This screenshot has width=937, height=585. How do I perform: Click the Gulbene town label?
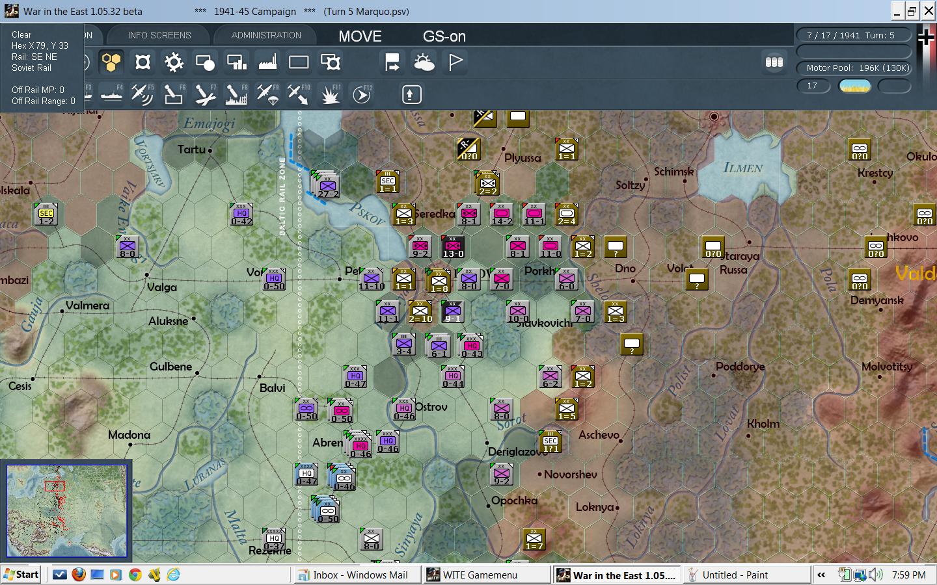pos(170,367)
